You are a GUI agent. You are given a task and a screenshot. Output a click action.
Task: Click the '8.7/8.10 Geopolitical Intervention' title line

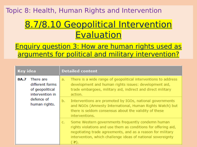[x=98, y=24]
